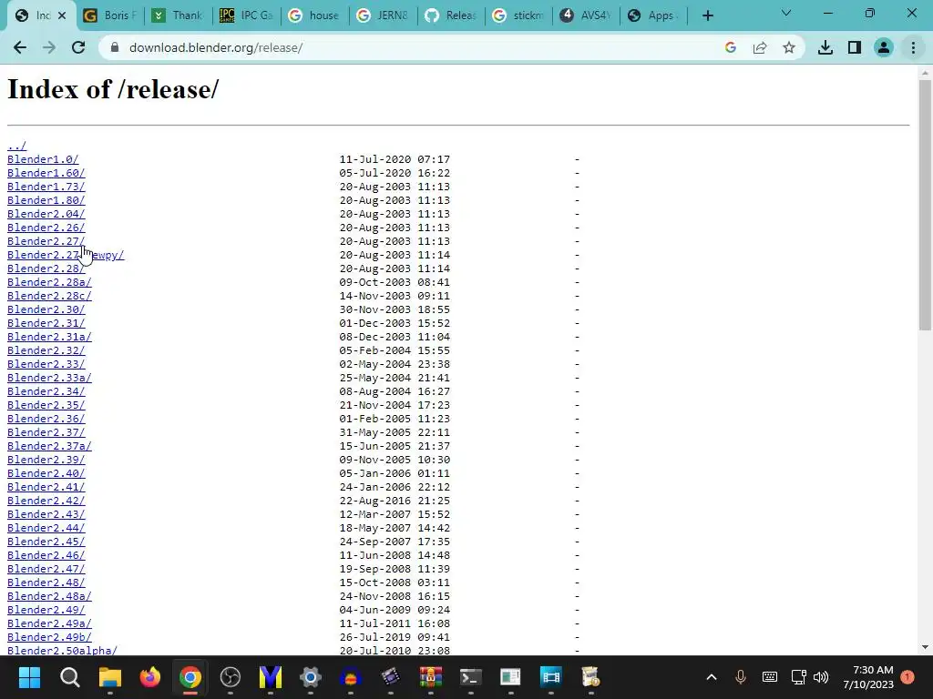
Task: Open the Blender1.0/ folder link
Action: point(43,159)
